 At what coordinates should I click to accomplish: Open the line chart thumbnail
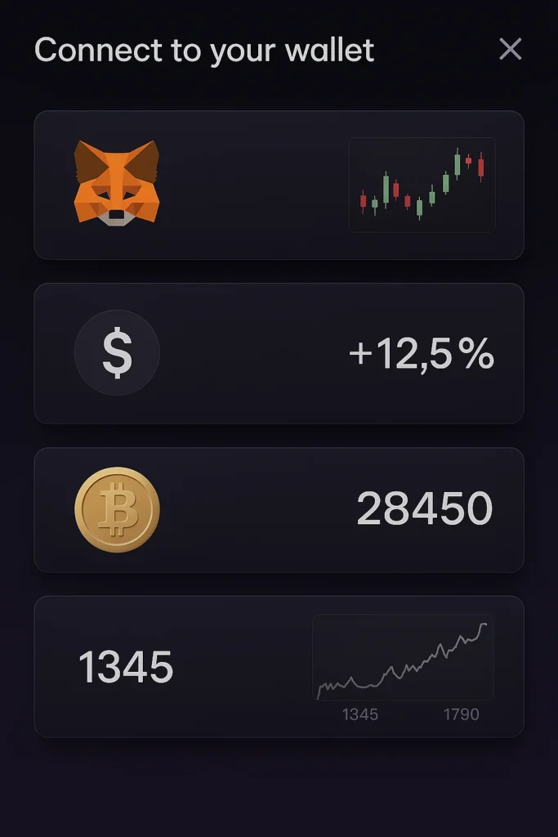(403, 658)
